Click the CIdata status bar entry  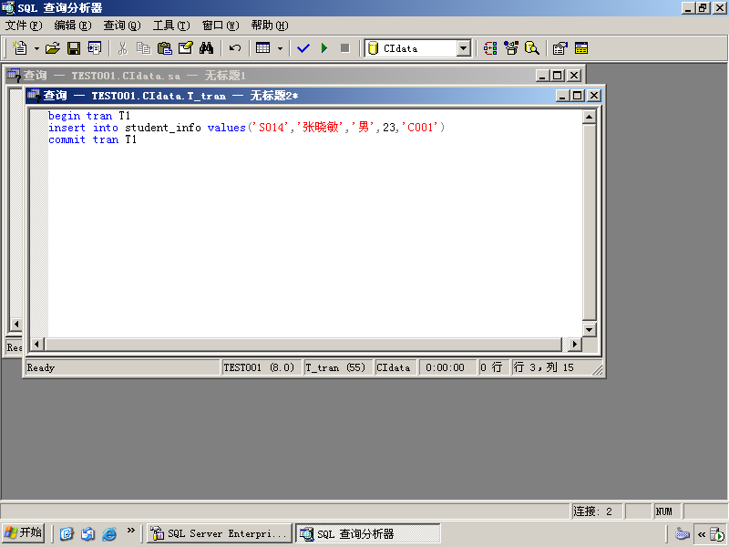click(395, 367)
